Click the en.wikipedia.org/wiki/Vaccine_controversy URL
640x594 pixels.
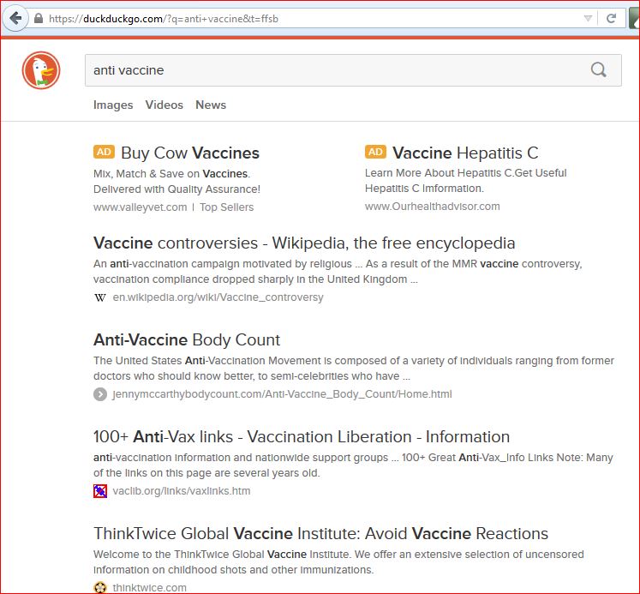click(x=218, y=297)
